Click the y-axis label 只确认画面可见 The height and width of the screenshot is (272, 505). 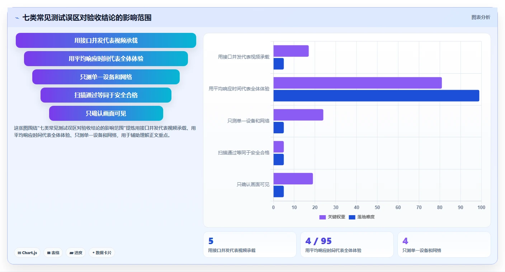point(253,184)
